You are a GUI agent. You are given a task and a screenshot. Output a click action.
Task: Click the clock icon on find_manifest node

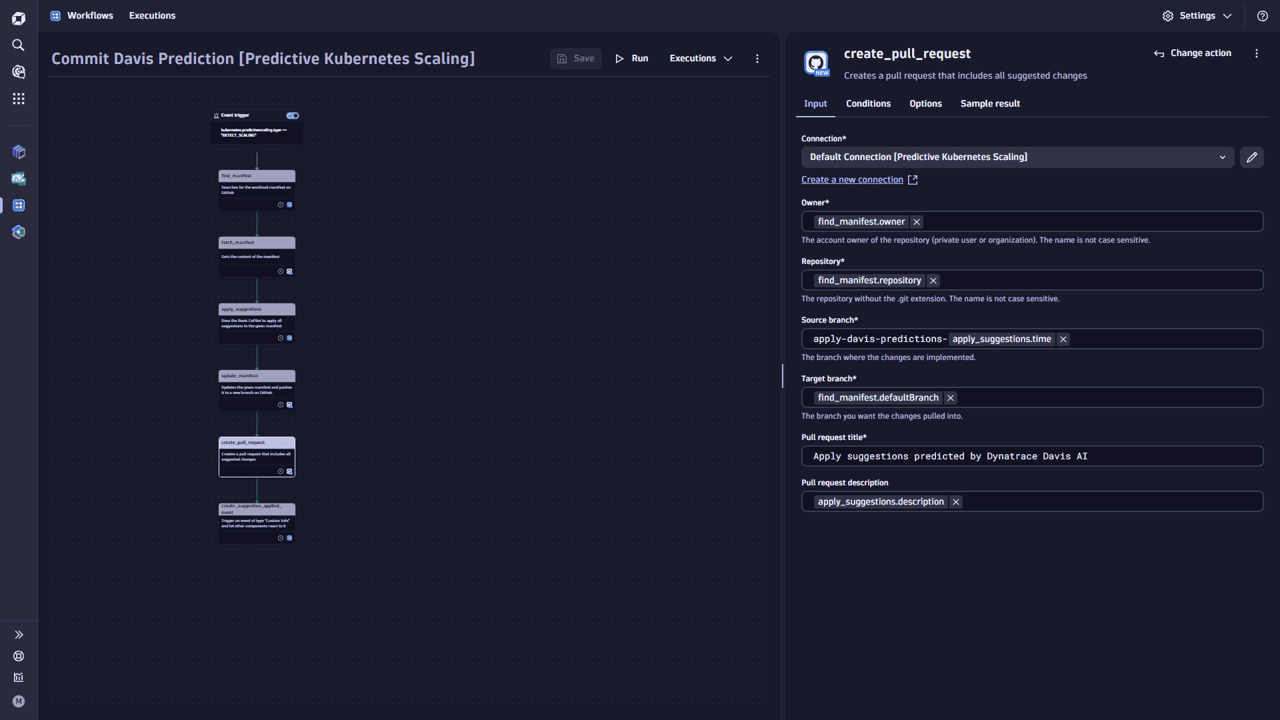(x=281, y=205)
